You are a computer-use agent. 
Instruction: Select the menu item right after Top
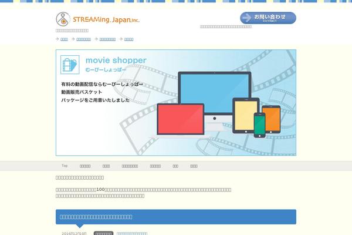point(85,166)
